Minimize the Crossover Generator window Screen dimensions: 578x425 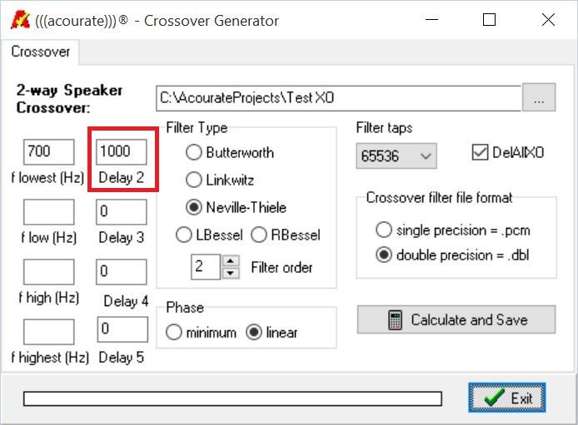[x=431, y=19]
